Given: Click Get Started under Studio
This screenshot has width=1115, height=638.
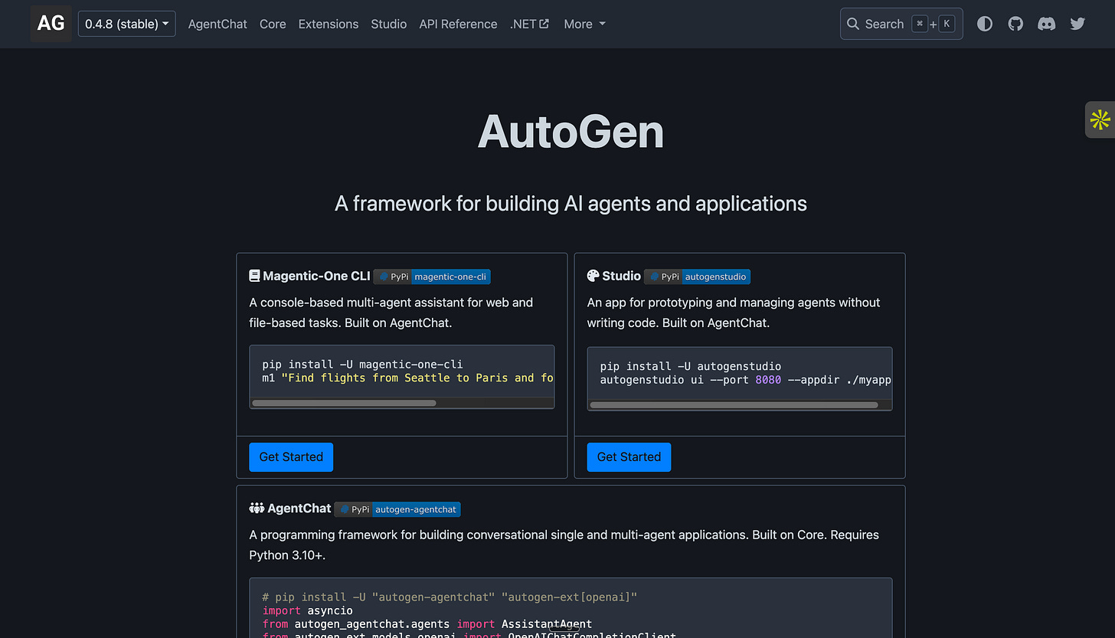Looking at the screenshot, I should [629, 456].
